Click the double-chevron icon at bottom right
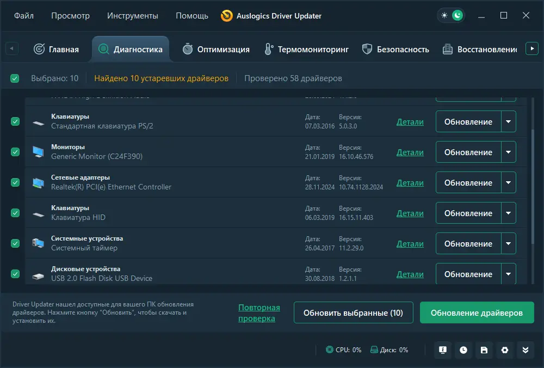 pos(526,350)
